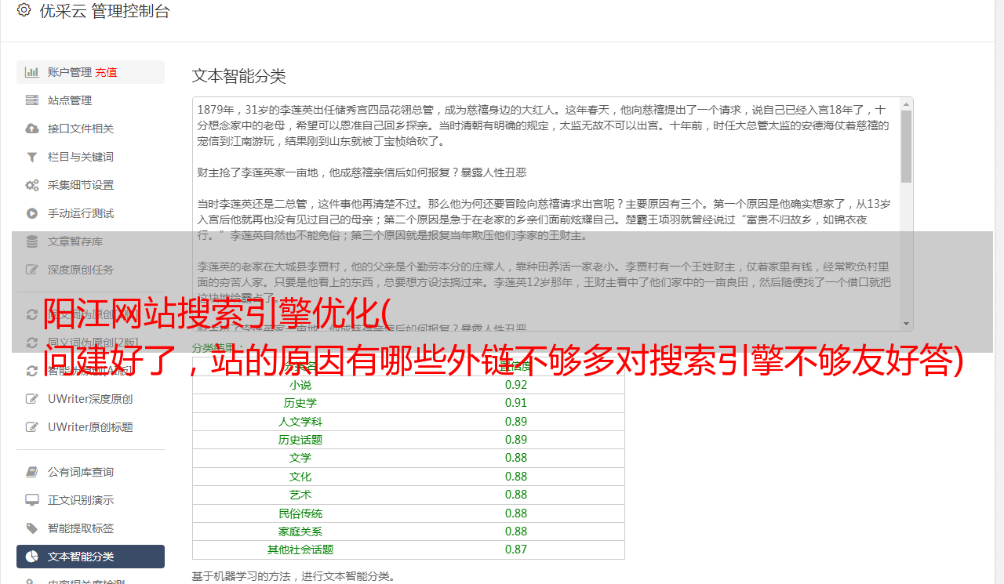Click the 文本智能分类 page heading
This screenshot has height=584, width=1004.
(239, 76)
